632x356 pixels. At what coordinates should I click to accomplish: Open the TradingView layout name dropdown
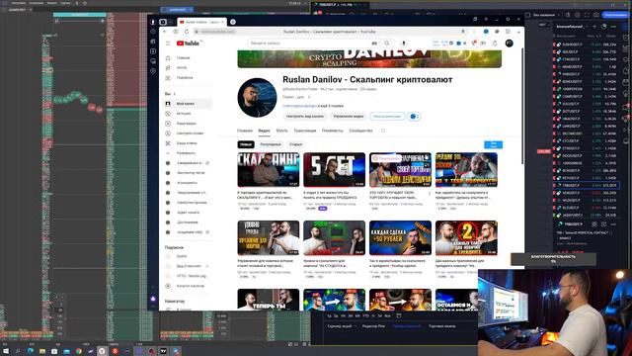(x=546, y=15)
